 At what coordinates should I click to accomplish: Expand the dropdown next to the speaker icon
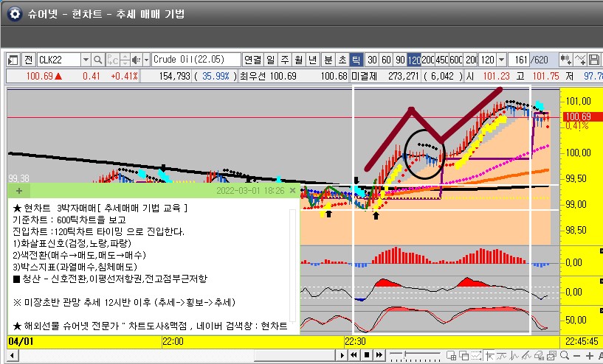coord(146,60)
